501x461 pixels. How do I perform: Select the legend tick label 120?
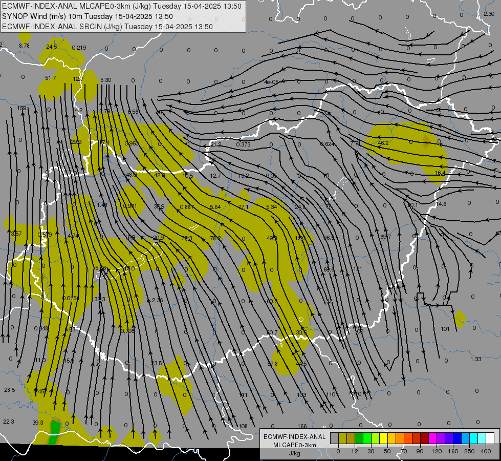tap(437, 451)
